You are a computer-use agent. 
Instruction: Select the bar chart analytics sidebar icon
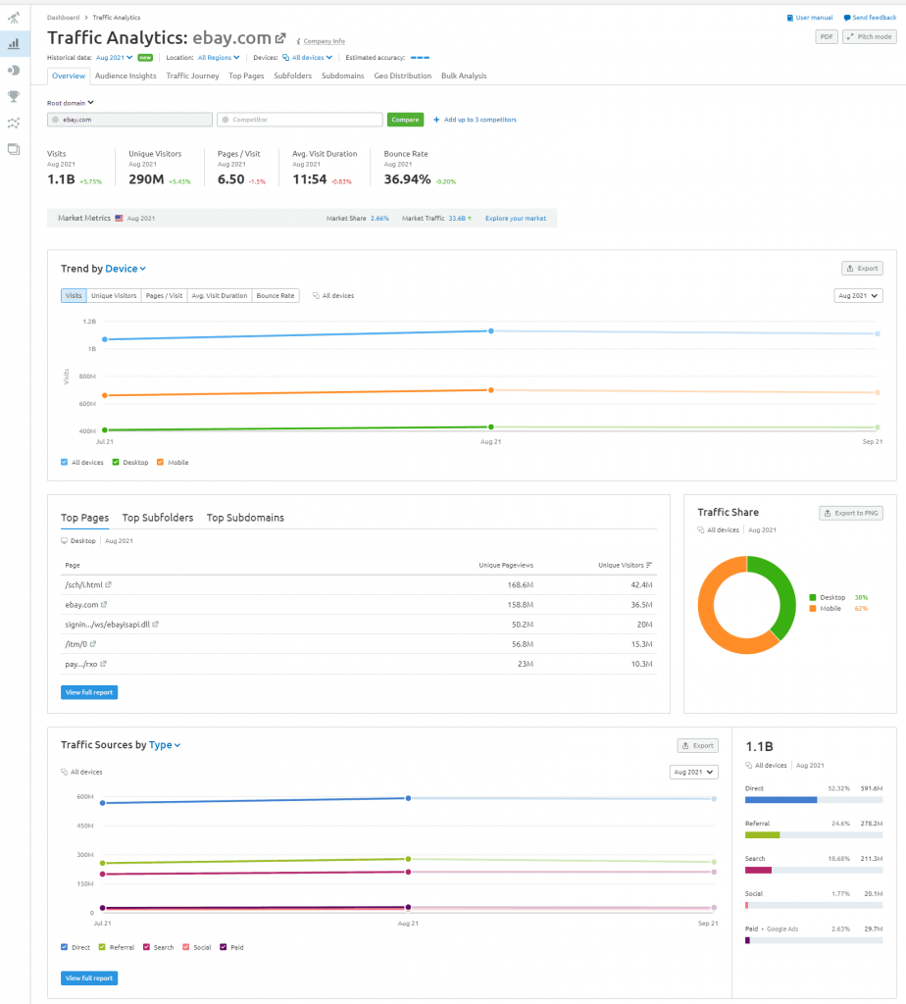pyautogui.click(x=14, y=43)
